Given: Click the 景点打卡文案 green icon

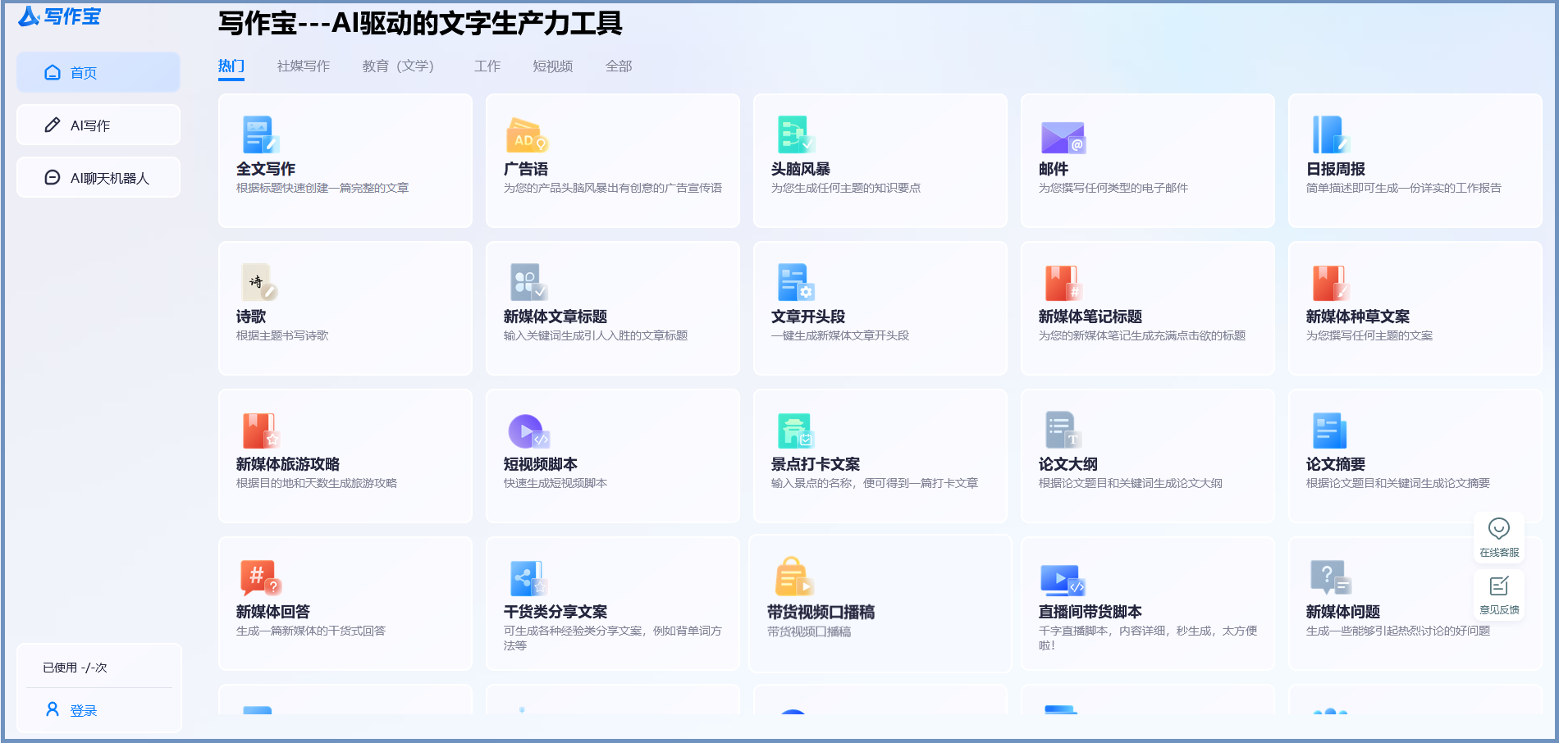Looking at the screenshot, I should 796,431.
